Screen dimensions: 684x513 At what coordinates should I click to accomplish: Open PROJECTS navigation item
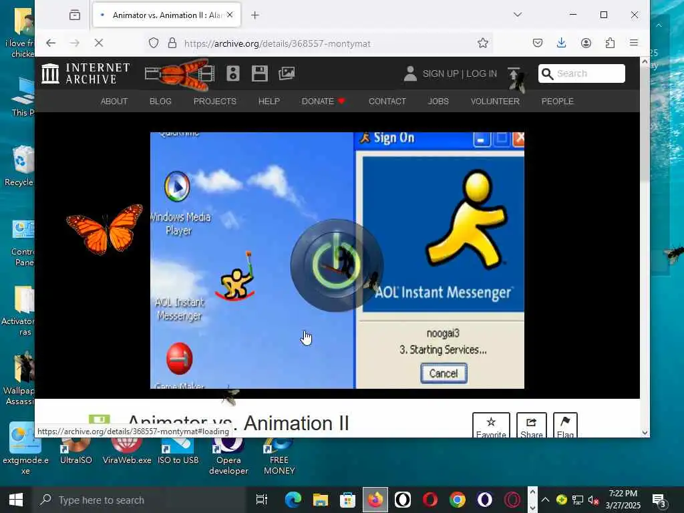(215, 102)
